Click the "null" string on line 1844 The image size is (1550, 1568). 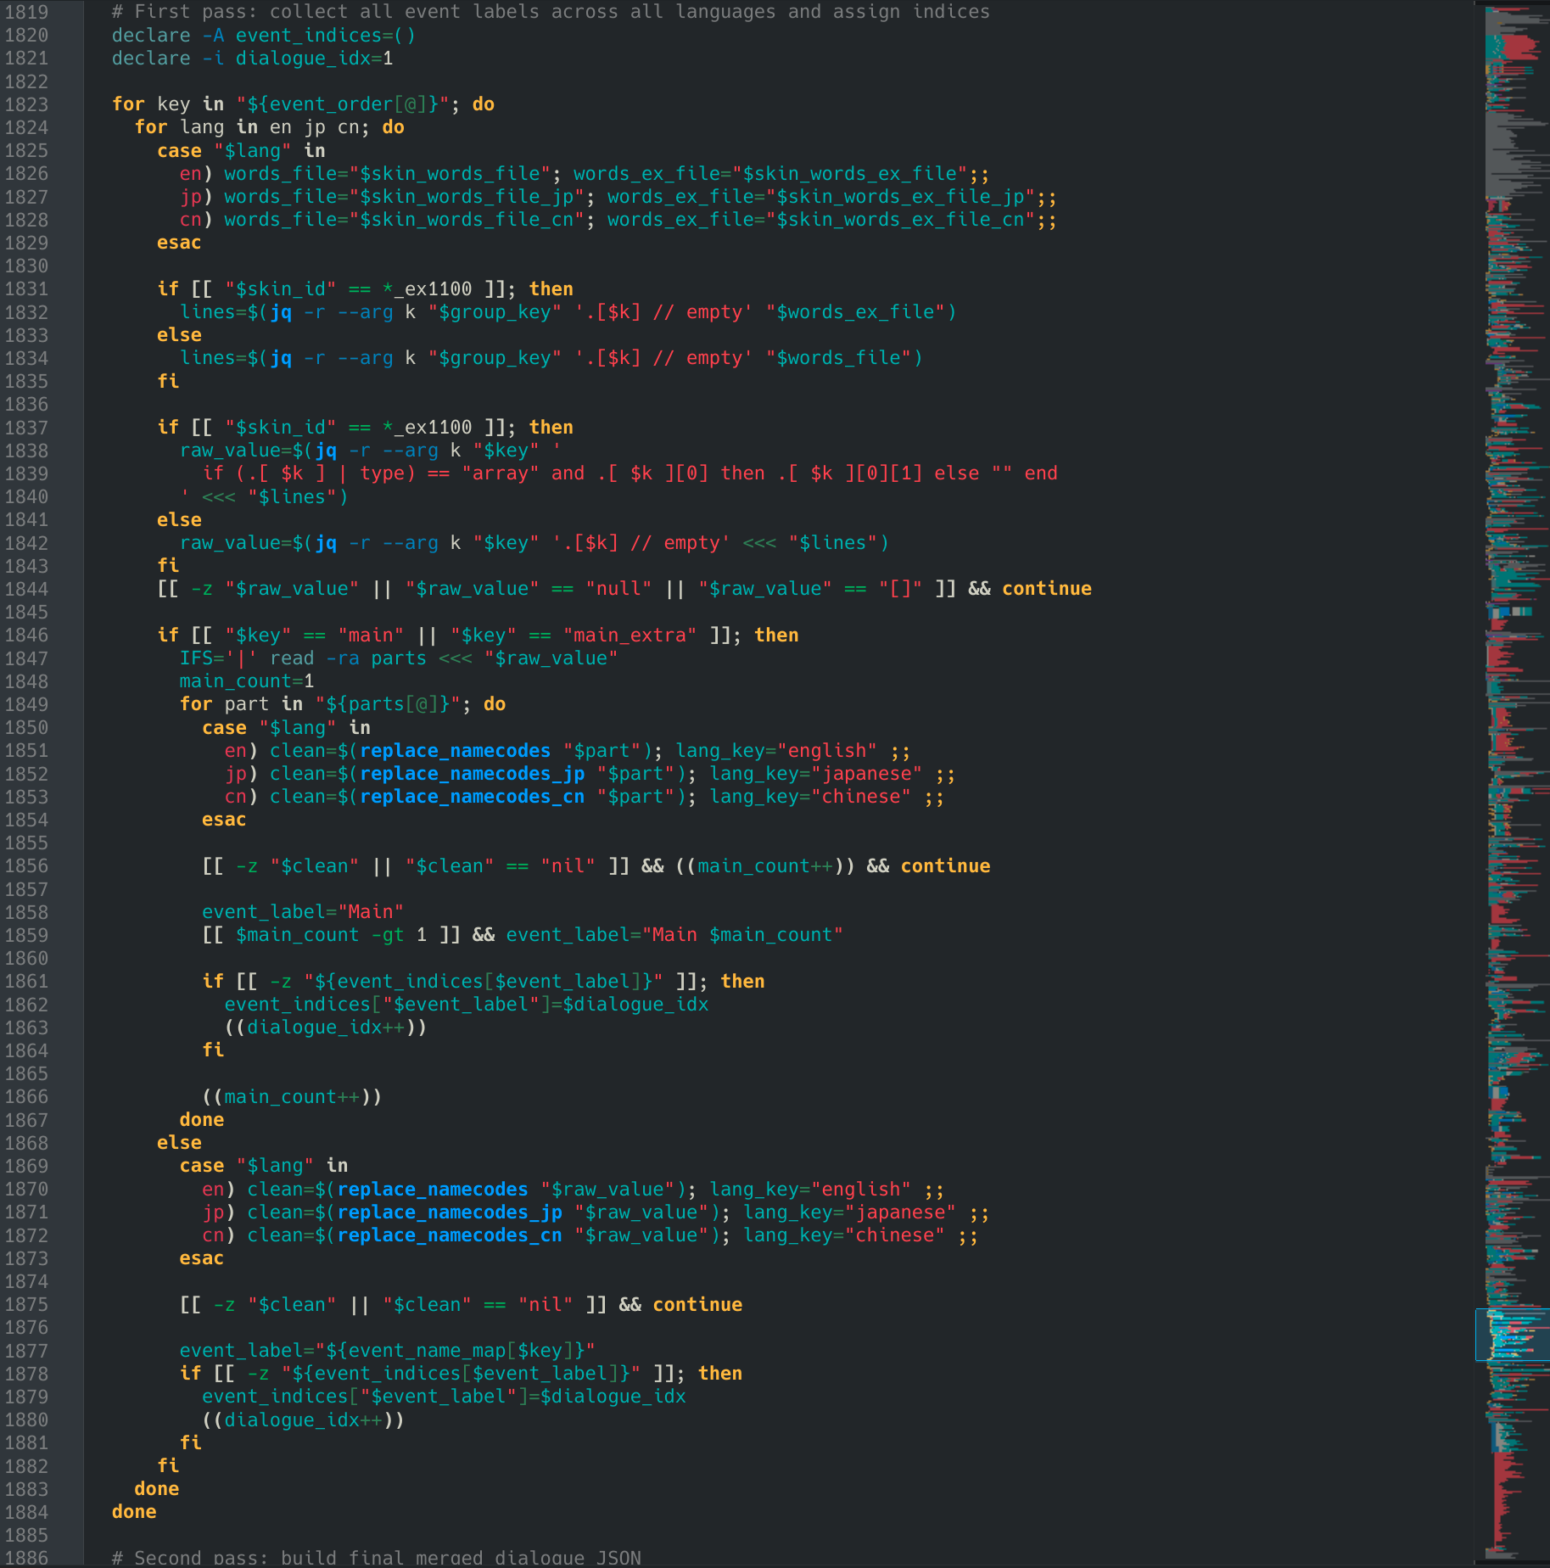coord(618,589)
